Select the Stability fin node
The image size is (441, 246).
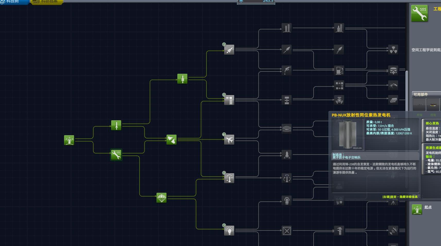171,140
